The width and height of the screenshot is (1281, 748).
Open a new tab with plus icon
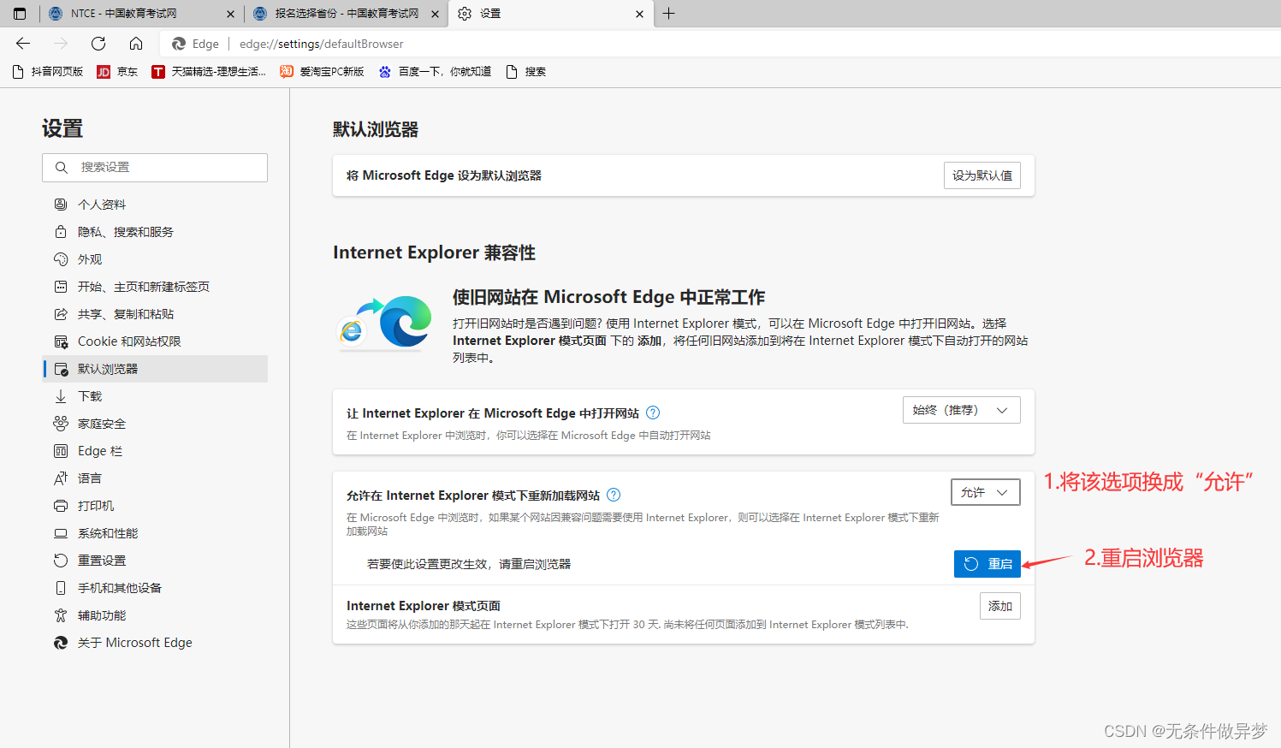[x=669, y=14]
